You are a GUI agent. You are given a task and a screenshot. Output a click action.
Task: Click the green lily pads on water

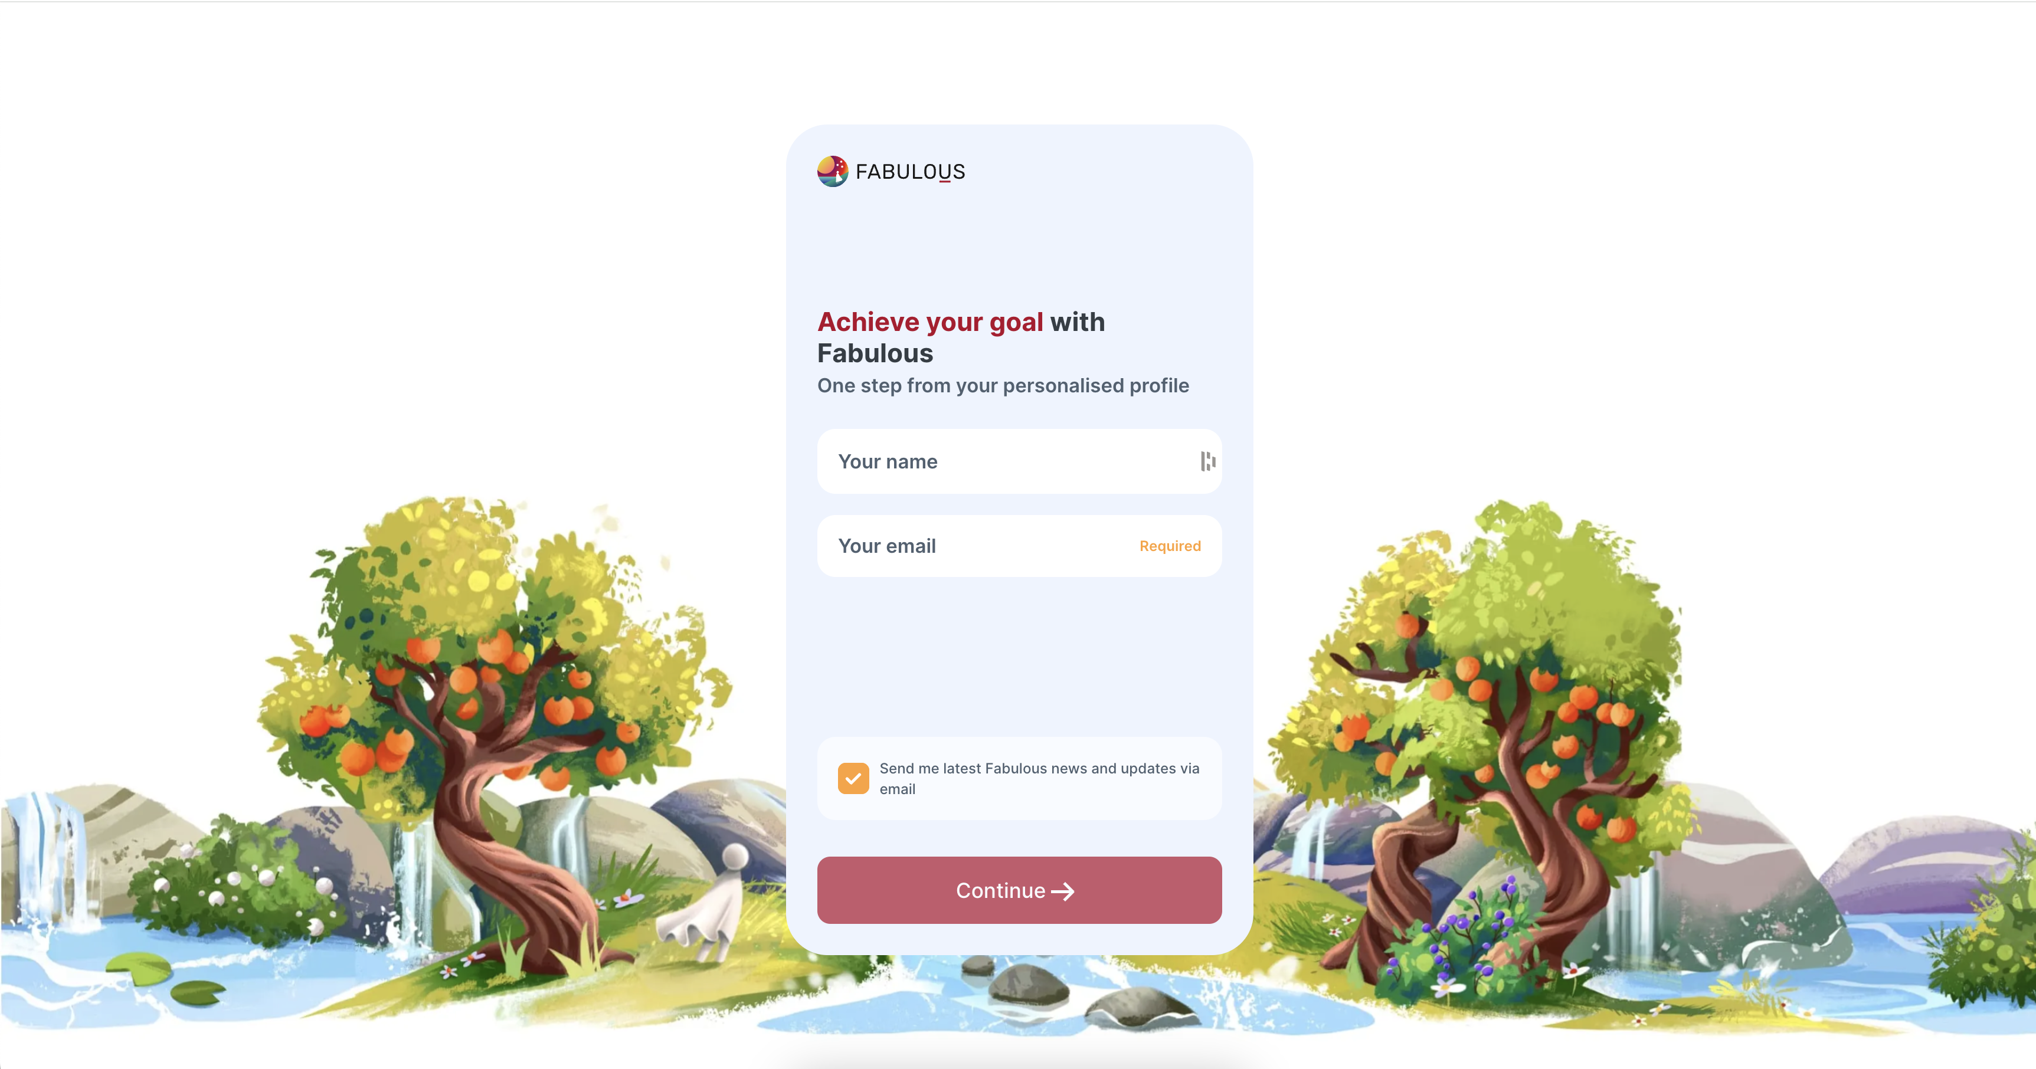(168, 978)
